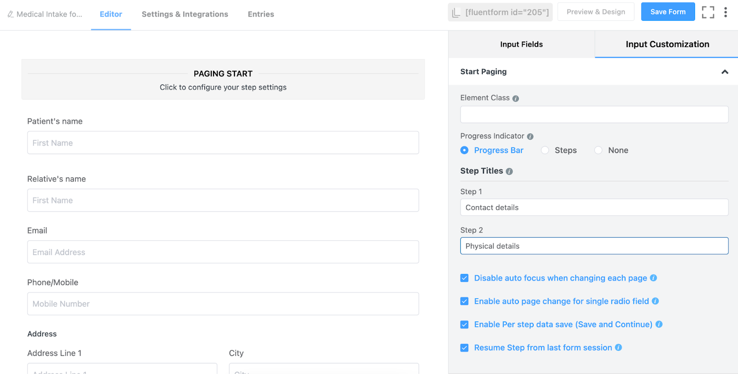738x374 pixels.
Task: Open the three-dot more options menu
Action: coord(726,12)
